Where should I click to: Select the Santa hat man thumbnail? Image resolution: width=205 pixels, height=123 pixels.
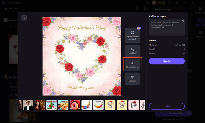28,105
